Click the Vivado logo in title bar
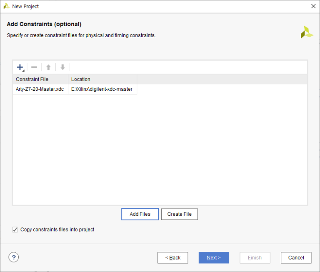Image resolution: width=320 pixels, height=272 pixels. click(x=7, y=6)
